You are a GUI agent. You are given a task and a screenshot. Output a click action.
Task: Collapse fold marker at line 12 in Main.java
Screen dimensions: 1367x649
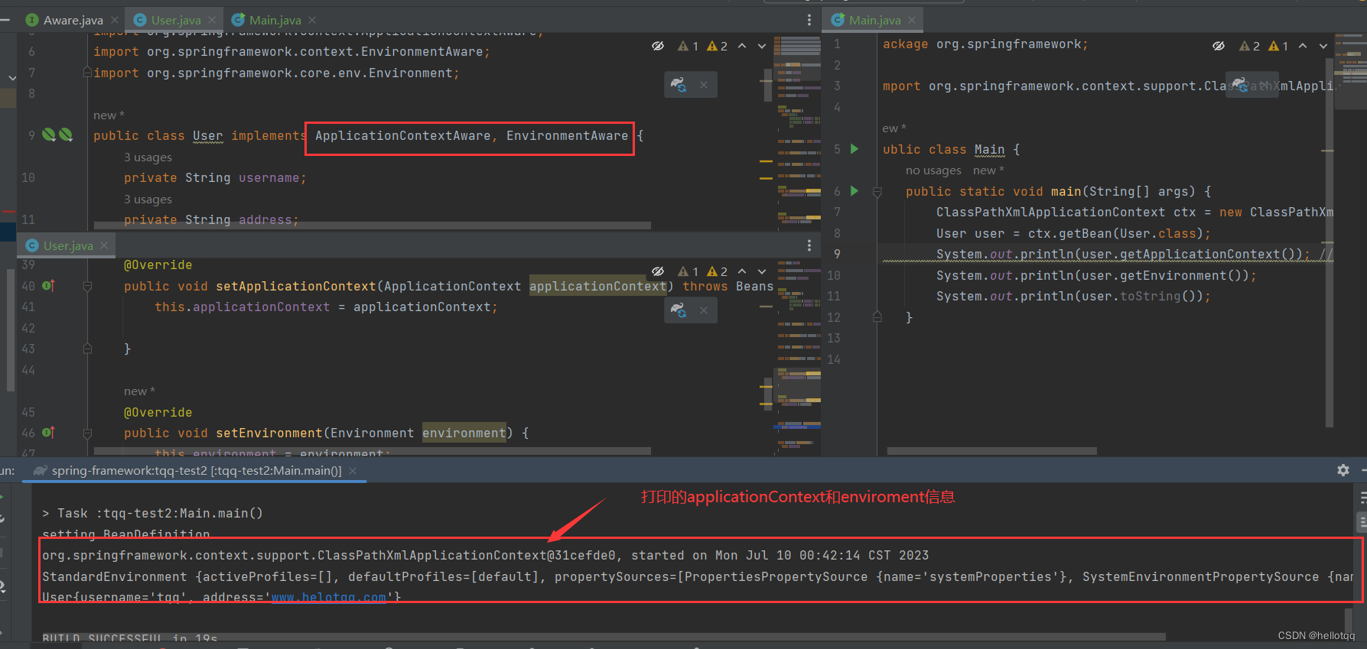(877, 316)
